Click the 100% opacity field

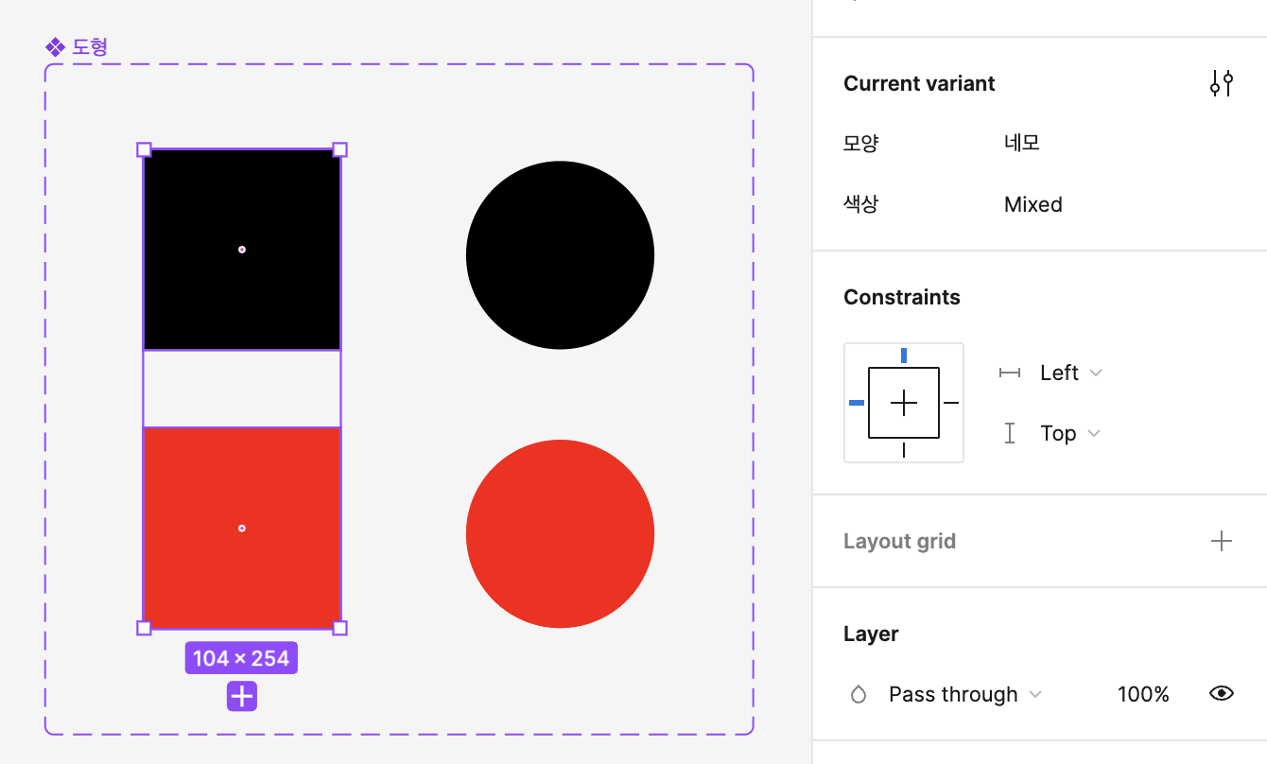pos(1143,694)
